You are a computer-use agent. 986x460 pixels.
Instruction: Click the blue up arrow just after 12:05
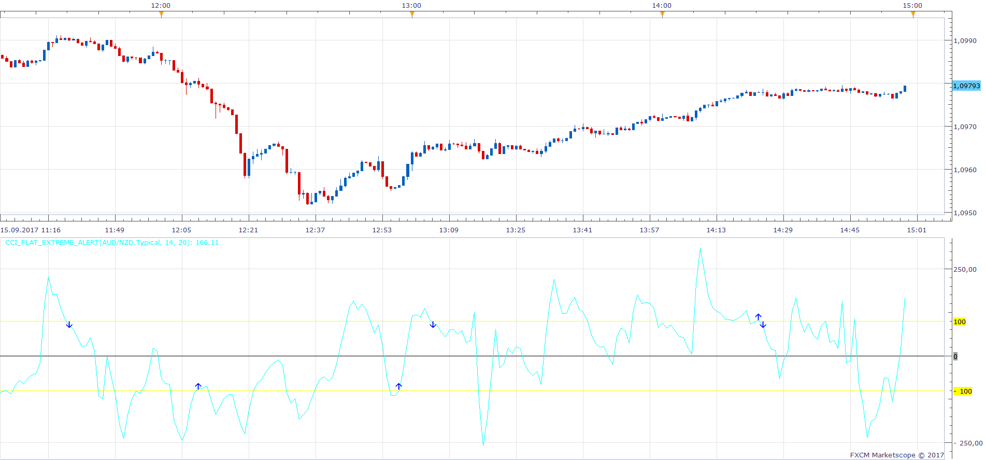pyautogui.click(x=198, y=386)
